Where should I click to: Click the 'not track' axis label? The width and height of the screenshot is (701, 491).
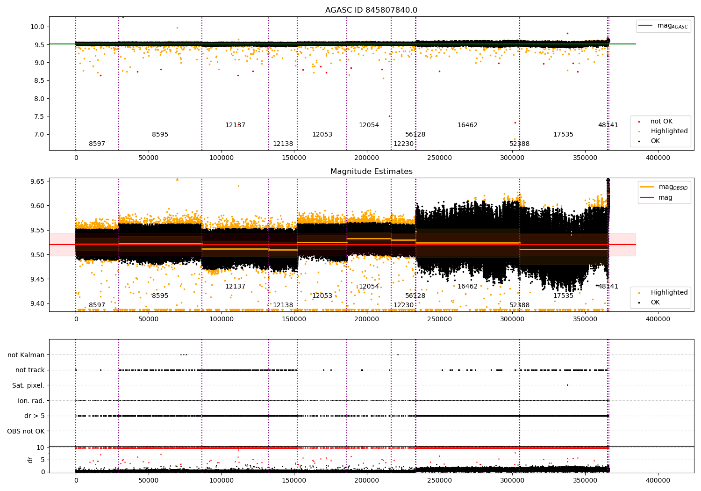(x=30, y=370)
